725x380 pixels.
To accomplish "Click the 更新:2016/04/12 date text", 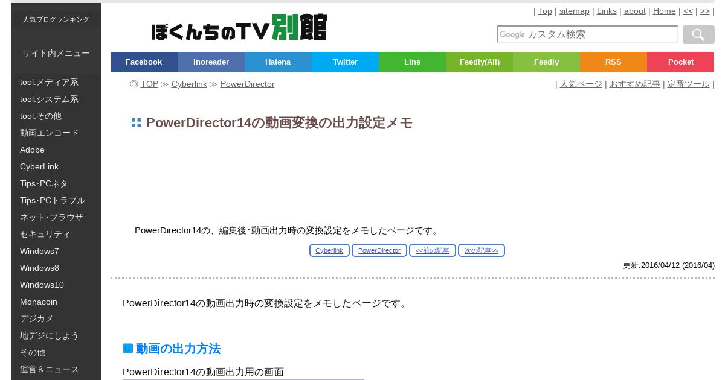I will (669, 265).
